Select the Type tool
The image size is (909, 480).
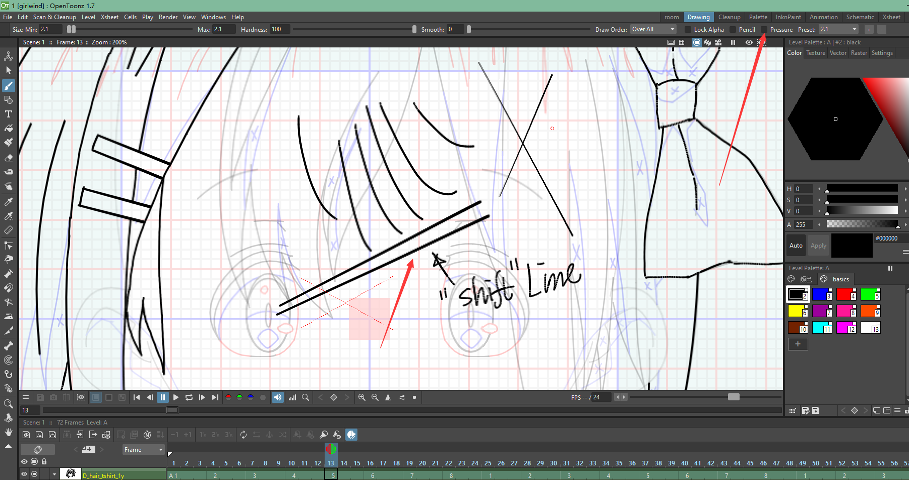tap(9, 114)
